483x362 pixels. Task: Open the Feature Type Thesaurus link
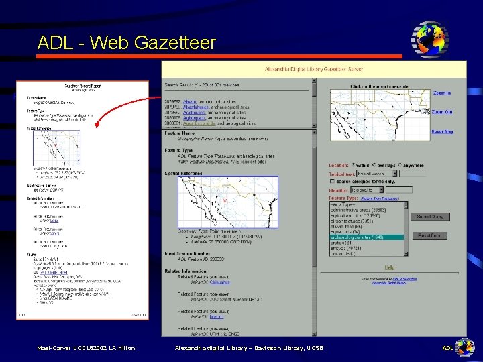click(x=380, y=198)
